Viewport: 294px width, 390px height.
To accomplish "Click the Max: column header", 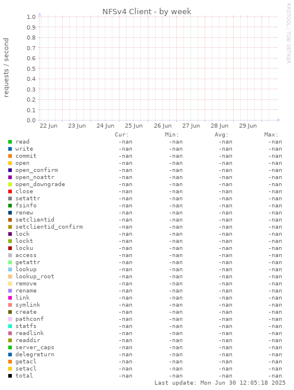I will (271, 135).
